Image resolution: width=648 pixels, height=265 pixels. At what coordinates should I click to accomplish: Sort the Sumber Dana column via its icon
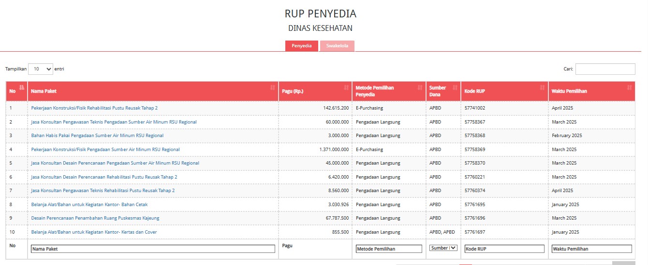(455, 87)
